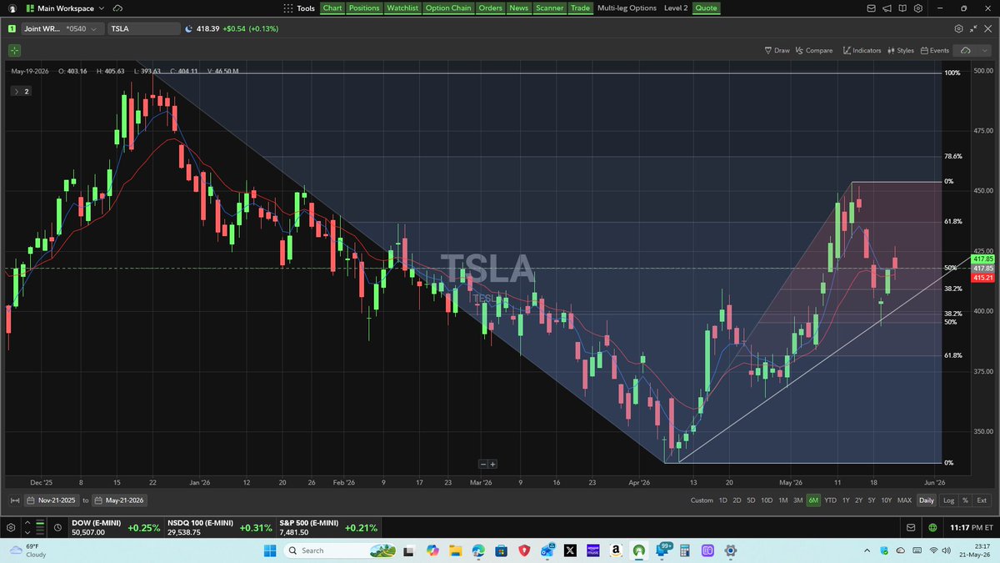Open the Windows Start menu

click(270, 550)
